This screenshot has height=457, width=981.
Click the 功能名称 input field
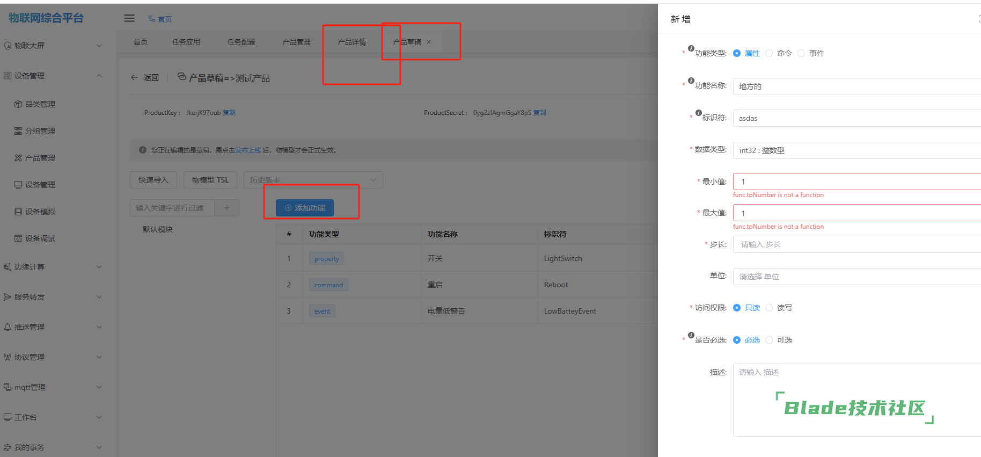(857, 86)
